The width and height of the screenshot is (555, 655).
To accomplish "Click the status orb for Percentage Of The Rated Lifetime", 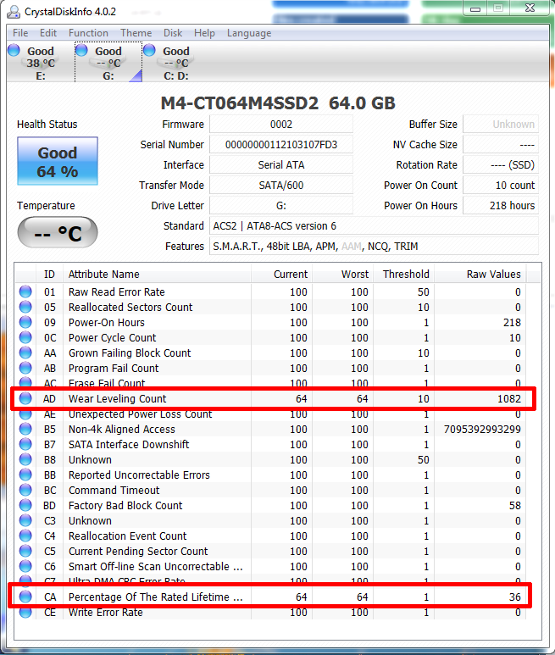I will pos(25,597).
